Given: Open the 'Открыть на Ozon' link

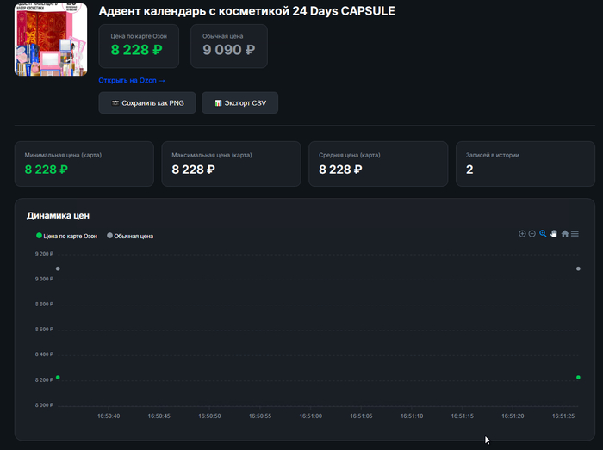Looking at the screenshot, I should click(x=132, y=80).
